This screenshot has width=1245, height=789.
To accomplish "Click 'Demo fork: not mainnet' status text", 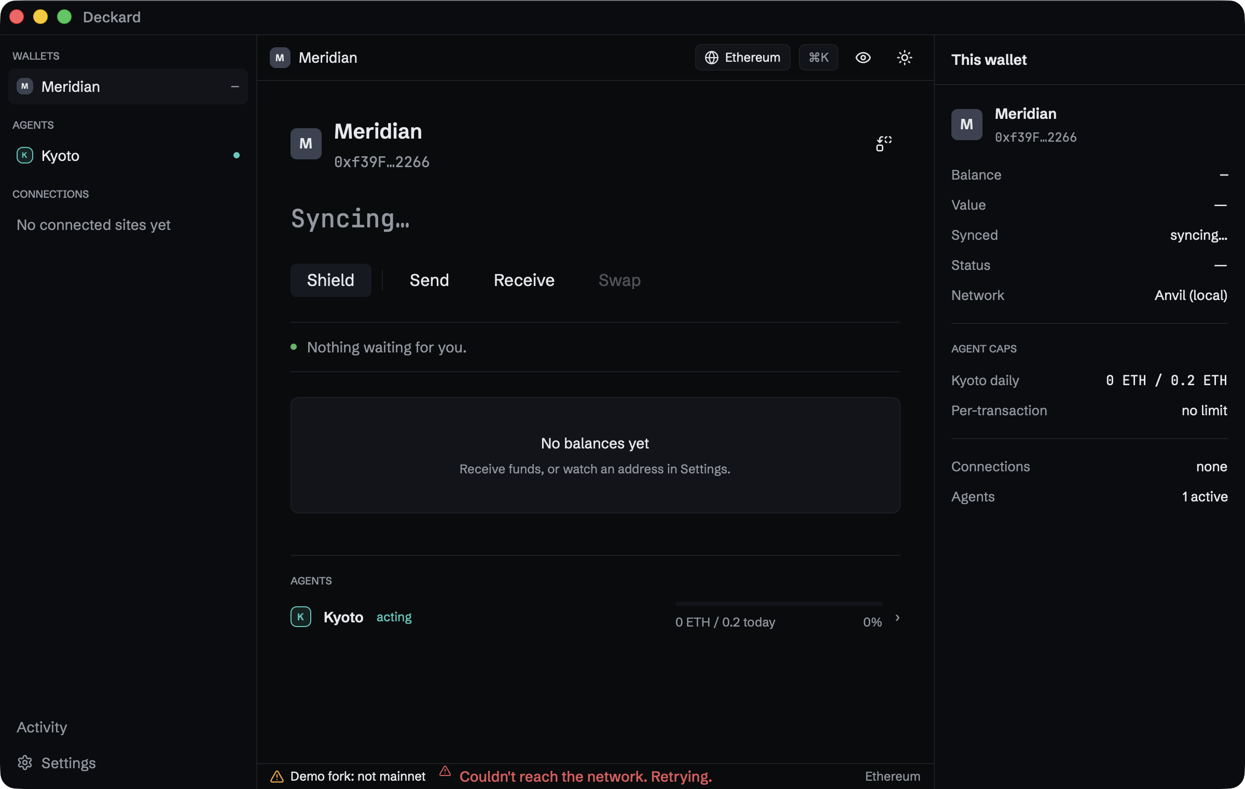I will click(358, 777).
